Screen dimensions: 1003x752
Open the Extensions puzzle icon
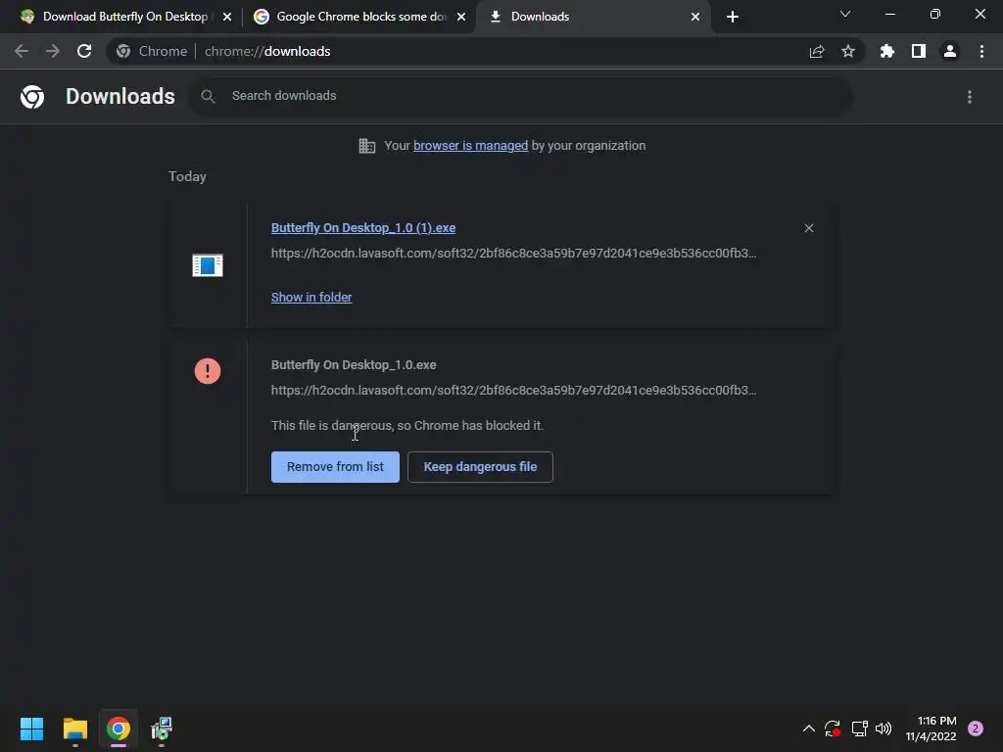coord(887,51)
